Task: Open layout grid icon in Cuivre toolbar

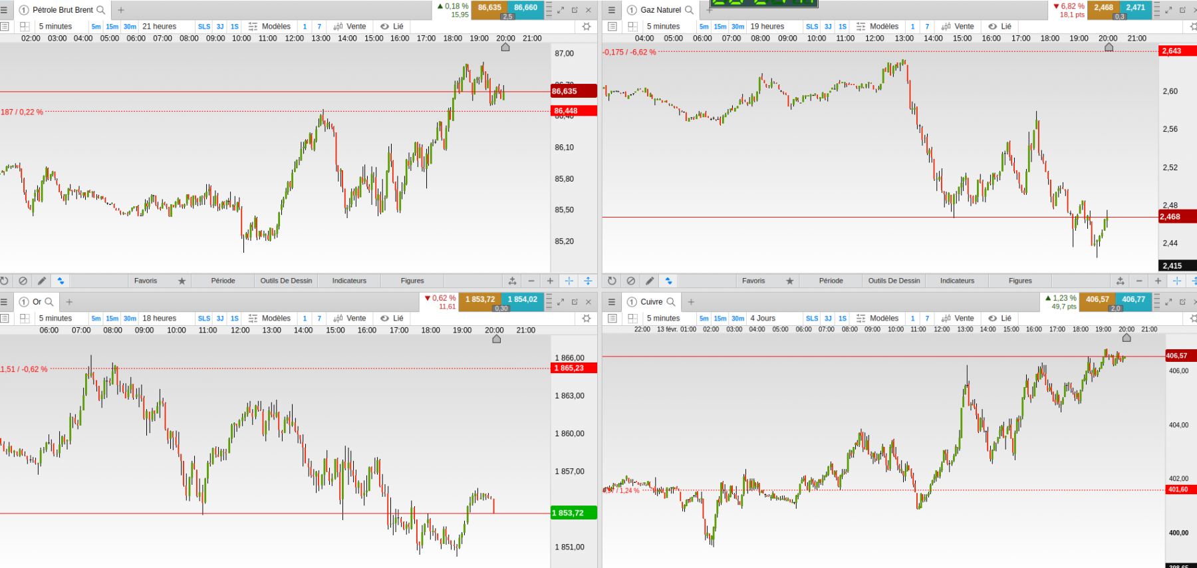Action: coord(632,319)
